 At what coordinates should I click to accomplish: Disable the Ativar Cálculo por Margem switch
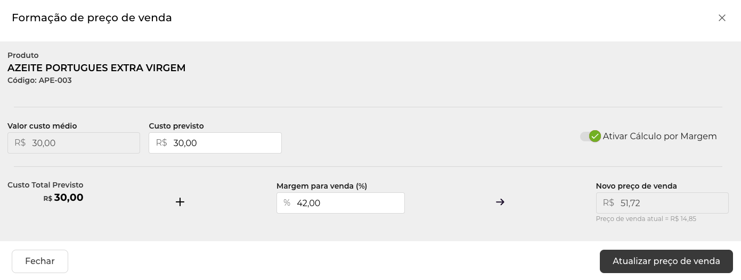(588, 137)
